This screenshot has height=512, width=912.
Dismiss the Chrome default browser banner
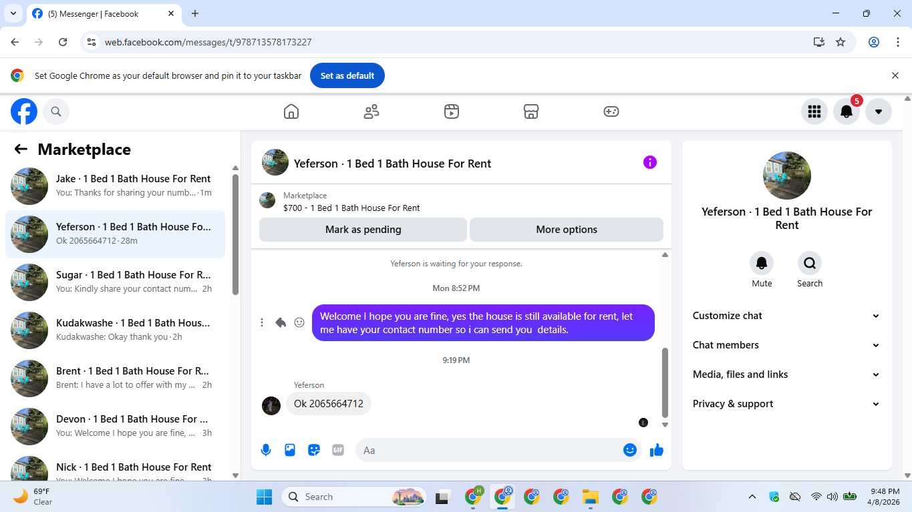pos(895,75)
